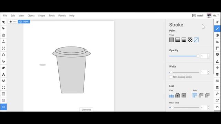Click the Ellipse breadcrumb
221x124 pixels.
tap(24, 22)
